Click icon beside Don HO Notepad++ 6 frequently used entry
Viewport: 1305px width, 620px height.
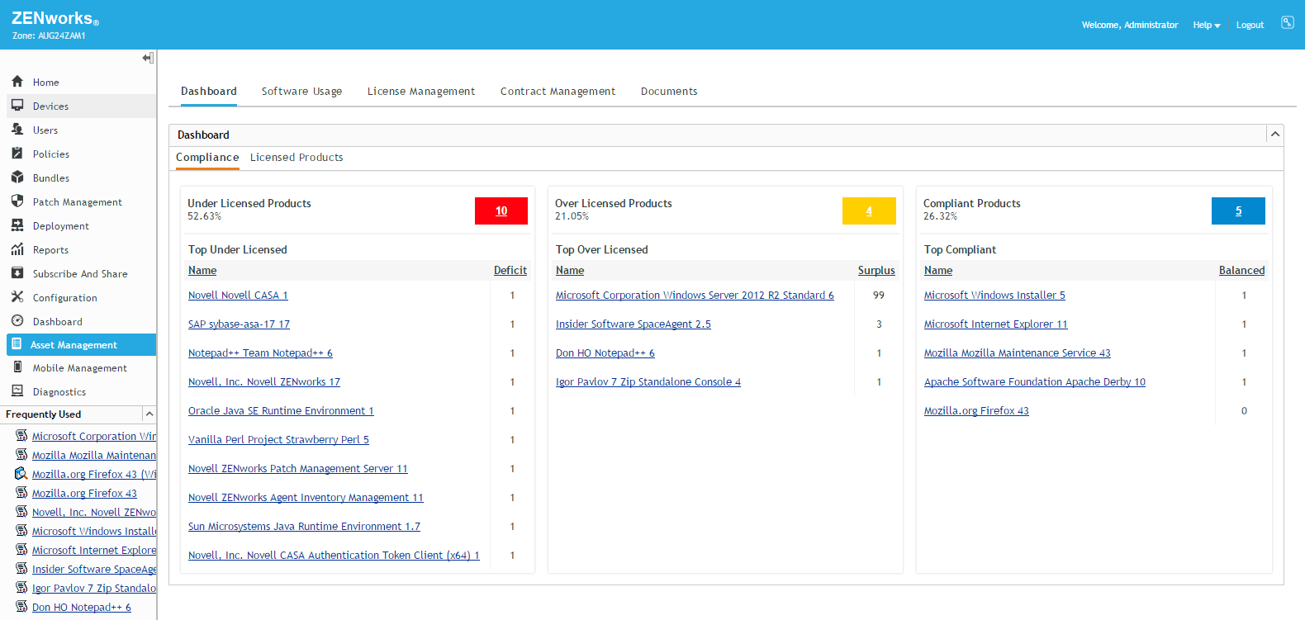click(x=21, y=606)
